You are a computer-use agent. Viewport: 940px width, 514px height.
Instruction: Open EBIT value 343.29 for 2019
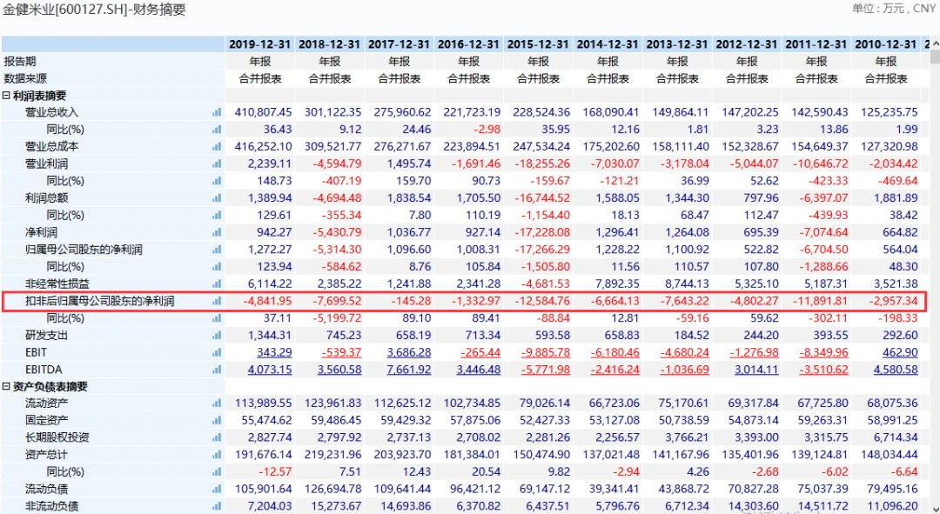click(x=274, y=352)
